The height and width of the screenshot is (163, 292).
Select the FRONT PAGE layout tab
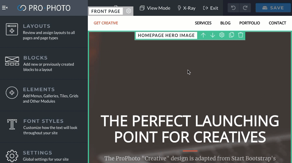(x=105, y=11)
